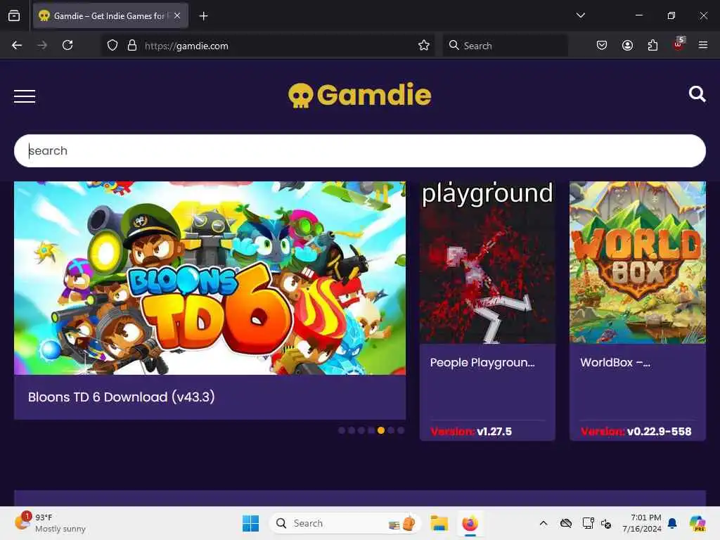The image size is (720, 540).
Task: Click the Windows taskbar Search box
Action: [x=345, y=523]
